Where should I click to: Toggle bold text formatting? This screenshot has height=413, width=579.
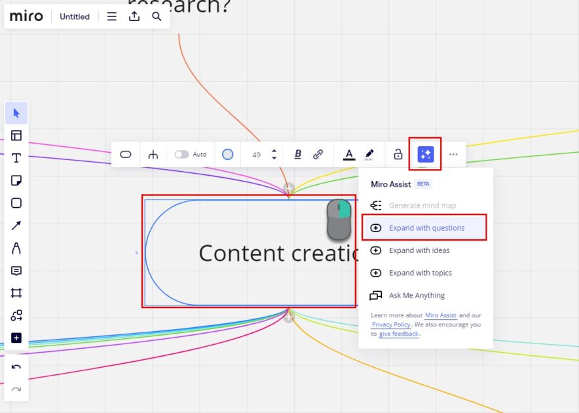point(297,154)
